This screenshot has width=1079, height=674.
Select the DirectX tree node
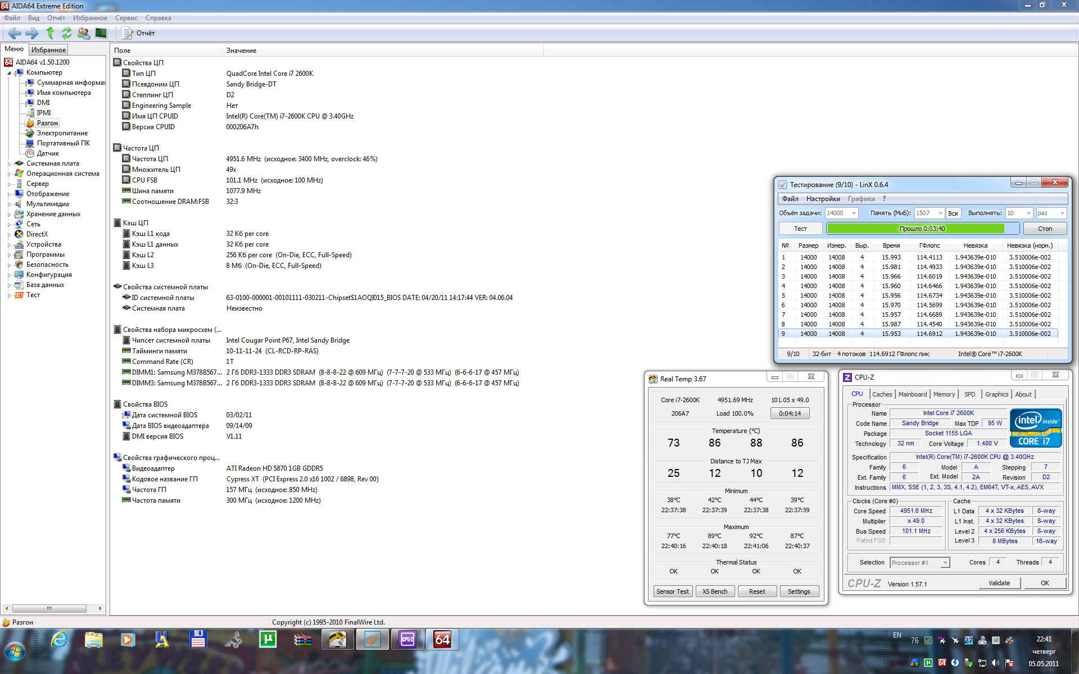point(31,234)
